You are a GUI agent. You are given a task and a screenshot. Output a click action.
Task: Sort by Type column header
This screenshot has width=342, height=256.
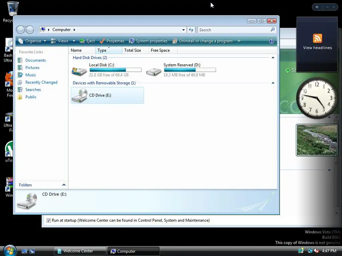(109, 50)
